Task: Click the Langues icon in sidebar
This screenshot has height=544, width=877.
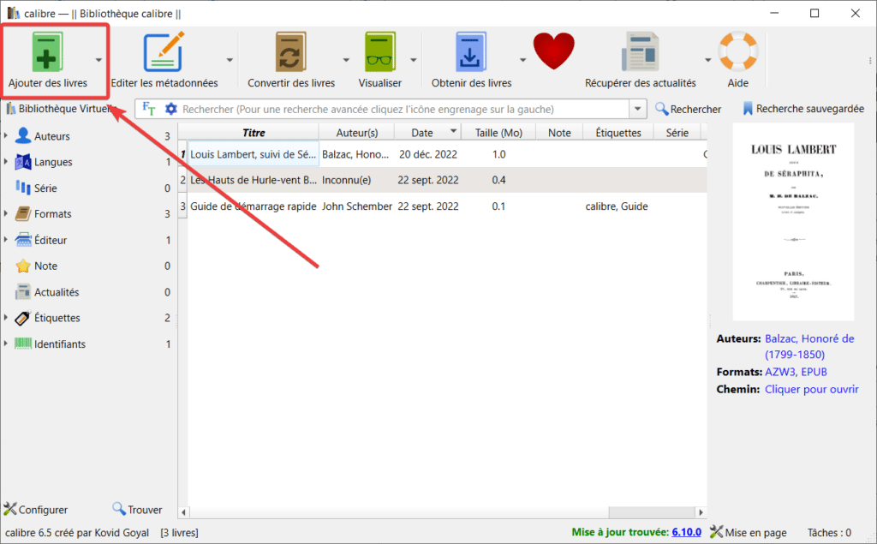Action: (x=23, y=162)
